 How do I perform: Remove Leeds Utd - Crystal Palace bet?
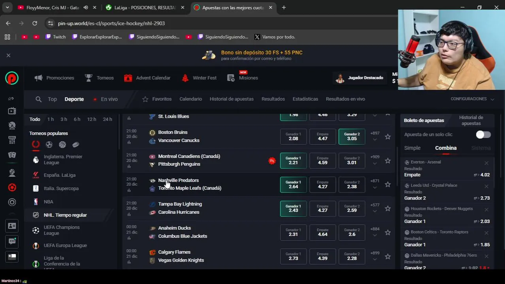(486, 186)
